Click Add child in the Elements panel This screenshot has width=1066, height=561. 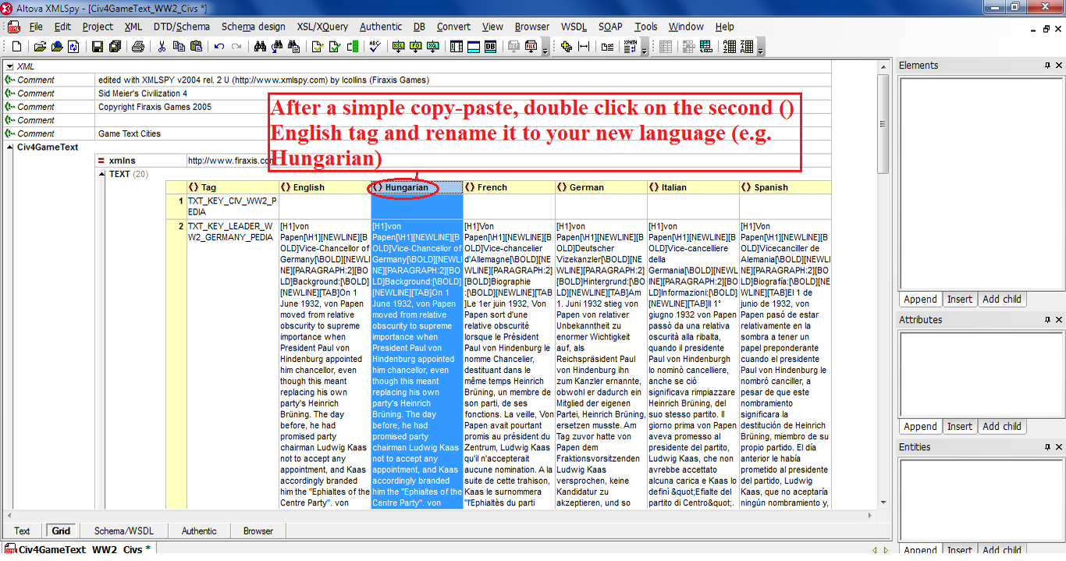(1001, 299)
